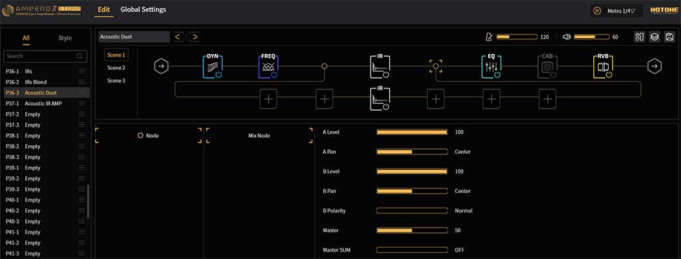Click the patch Search field
This screenshot has width=681, height=259.
click(x=45, y=56)
